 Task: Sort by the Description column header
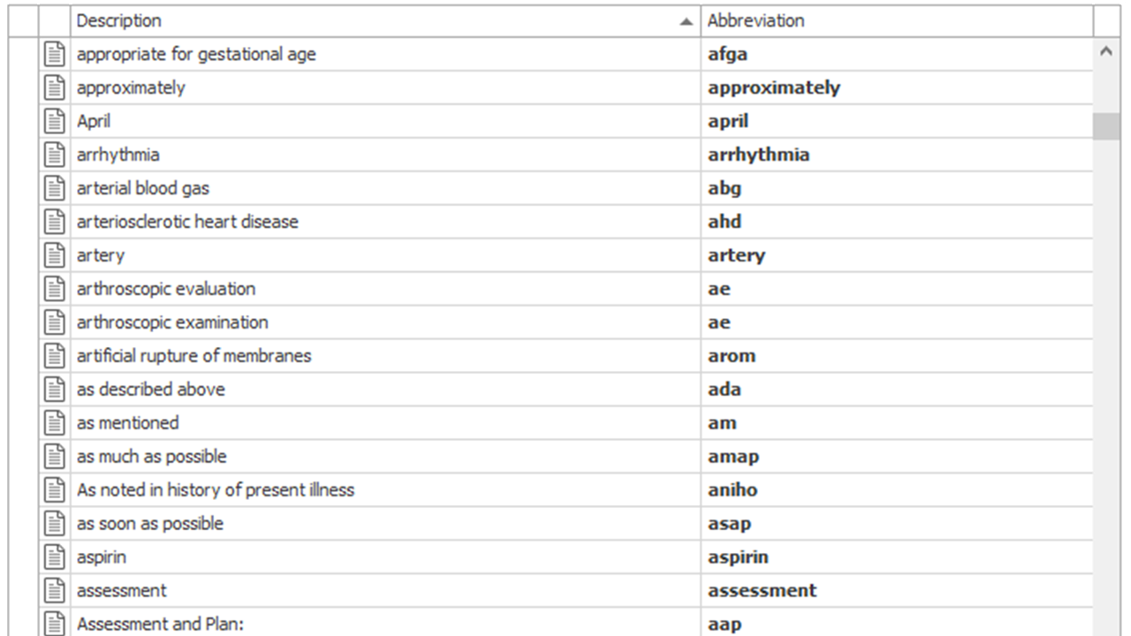(x=385, y=20)
